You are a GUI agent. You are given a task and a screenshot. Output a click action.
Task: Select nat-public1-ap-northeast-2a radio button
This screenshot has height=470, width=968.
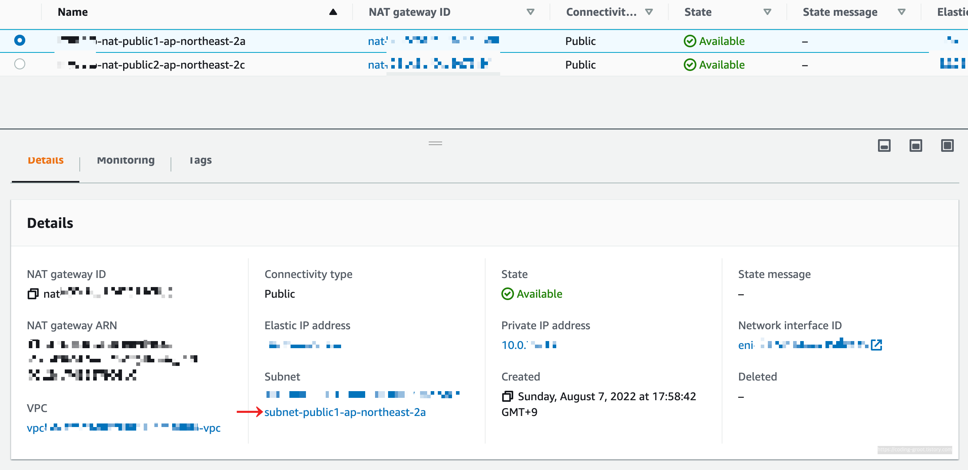tap(20, 40)
